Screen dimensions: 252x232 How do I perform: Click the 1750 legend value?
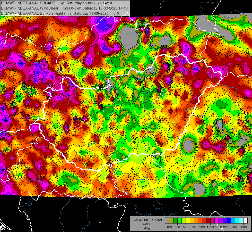[219, 227]
